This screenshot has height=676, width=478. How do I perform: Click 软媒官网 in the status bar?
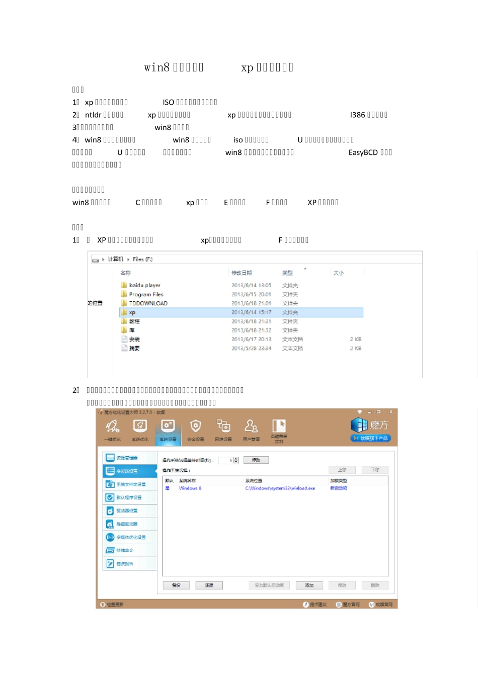[381, 605]
